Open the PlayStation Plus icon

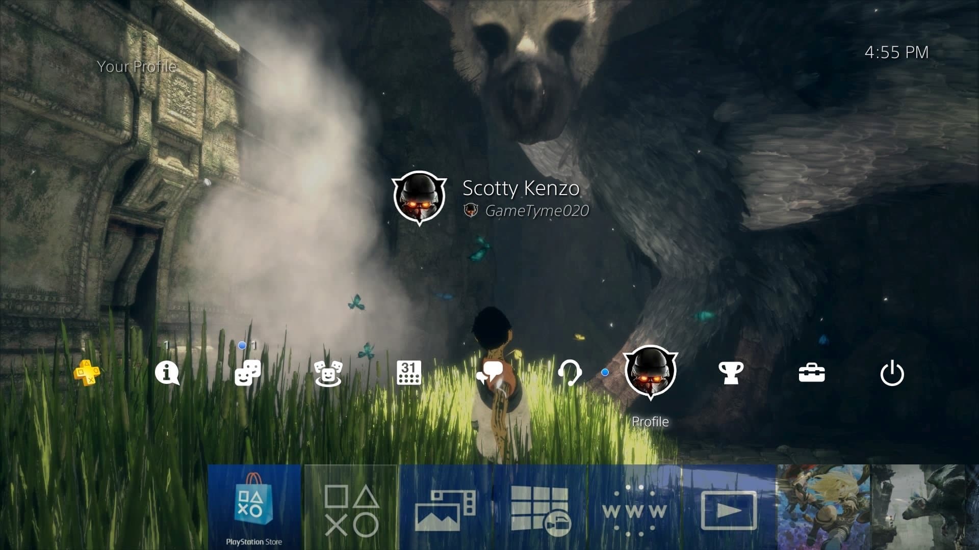point(87,374)
